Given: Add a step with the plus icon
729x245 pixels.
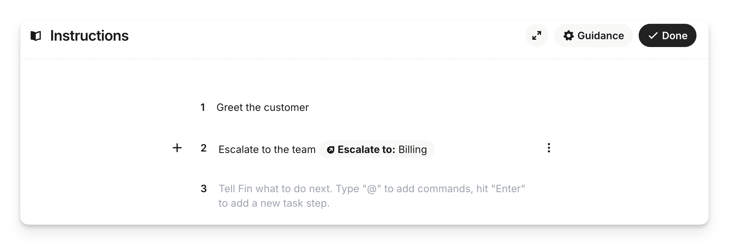Looking at the screenshot, I should tap(177, 148).
